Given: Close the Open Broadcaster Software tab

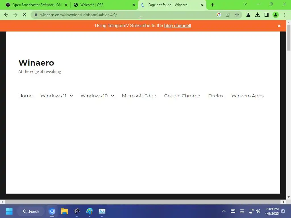Looking at the screenshot, I should [66, 5].
